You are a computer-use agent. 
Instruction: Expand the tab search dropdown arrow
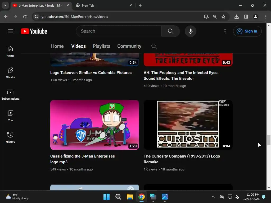(x=5, y=5)
